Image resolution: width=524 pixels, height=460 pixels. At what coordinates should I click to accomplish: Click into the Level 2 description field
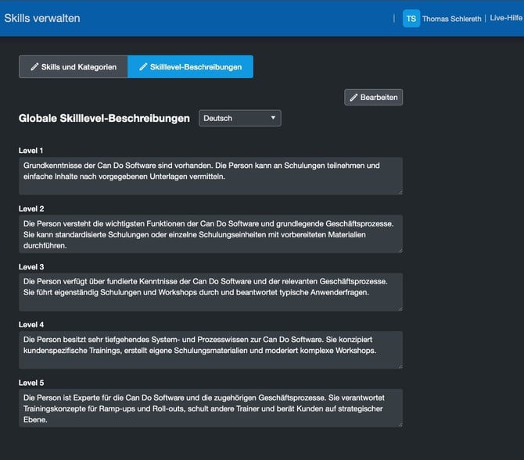tap(210, 234)
